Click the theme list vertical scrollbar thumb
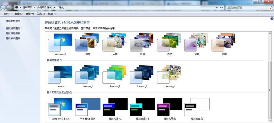Screen dimensions: 274x123 pos(270,90)
